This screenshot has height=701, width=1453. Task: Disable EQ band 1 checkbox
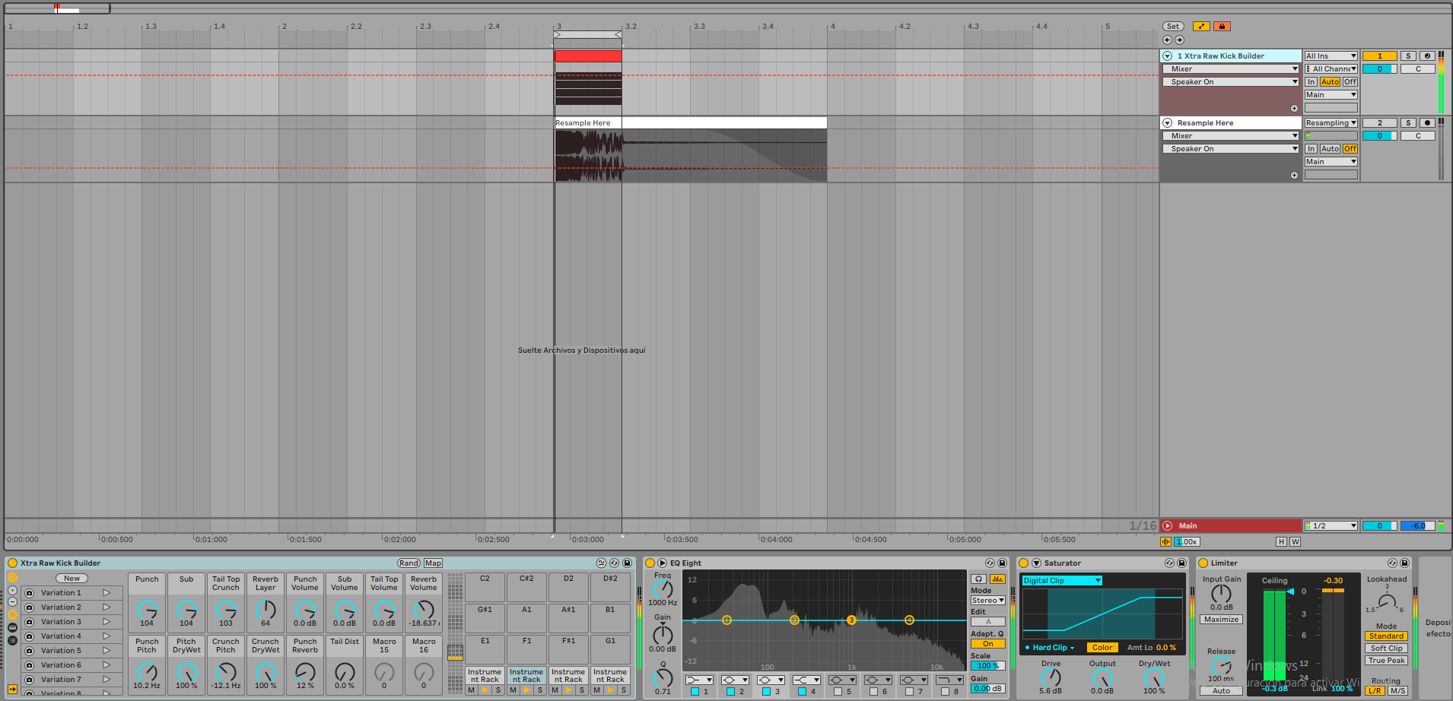click(x=695, y=692)
